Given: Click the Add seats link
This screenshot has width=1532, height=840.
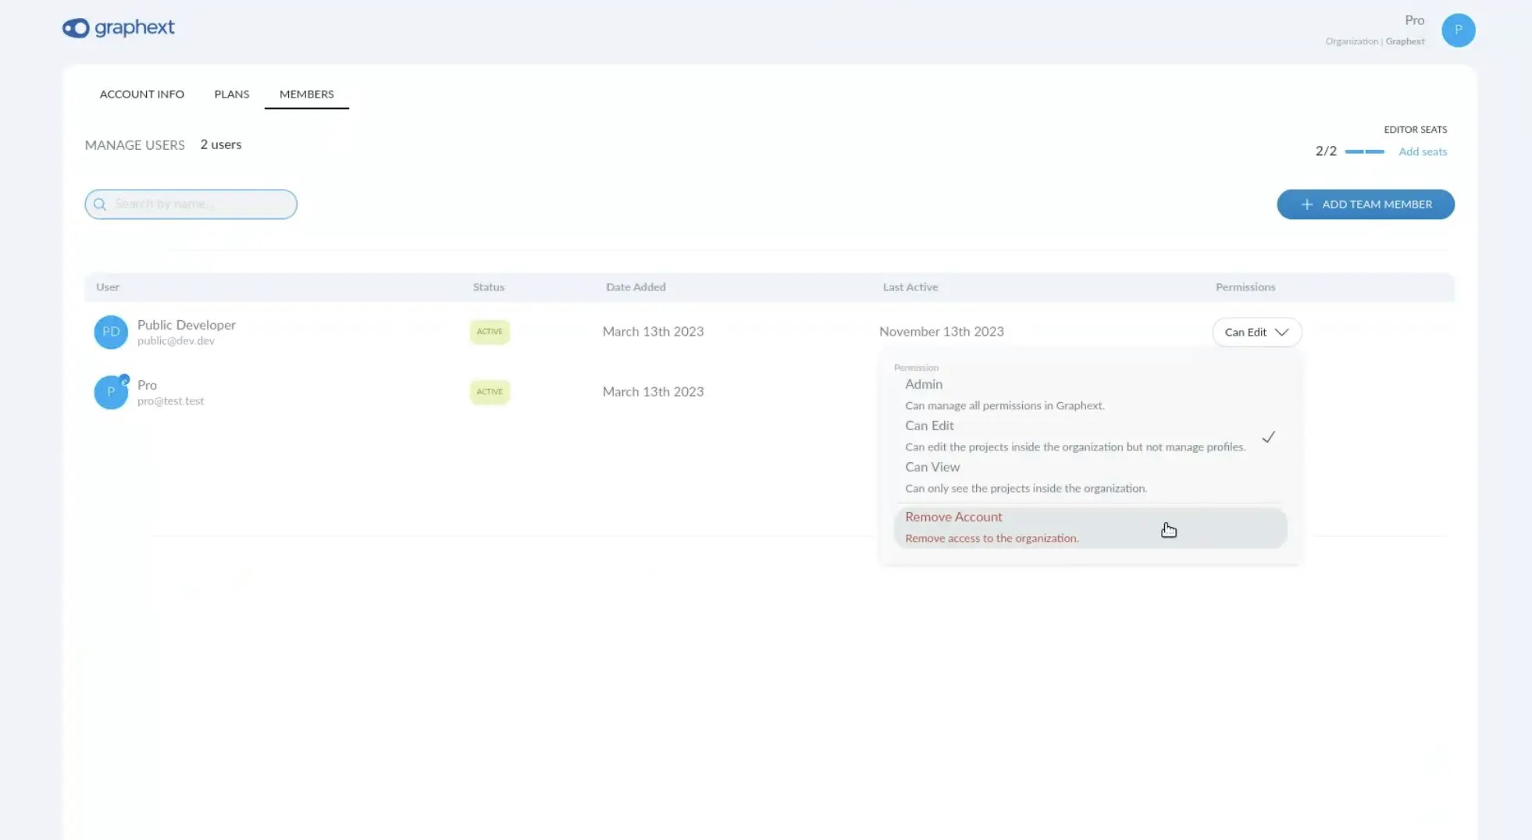Looking at the screenshot, I should pyautogui.click(x=1423, y=151).
